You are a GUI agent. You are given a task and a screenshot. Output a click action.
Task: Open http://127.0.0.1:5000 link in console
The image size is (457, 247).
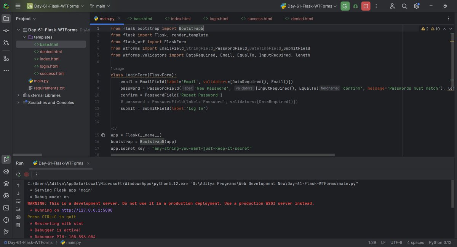pos(87,210)
